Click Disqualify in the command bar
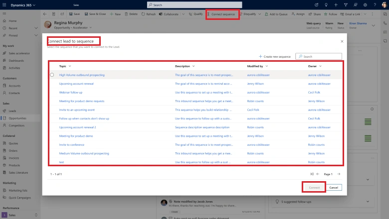The height and width of the screenshot is (219, 389). 247,14
